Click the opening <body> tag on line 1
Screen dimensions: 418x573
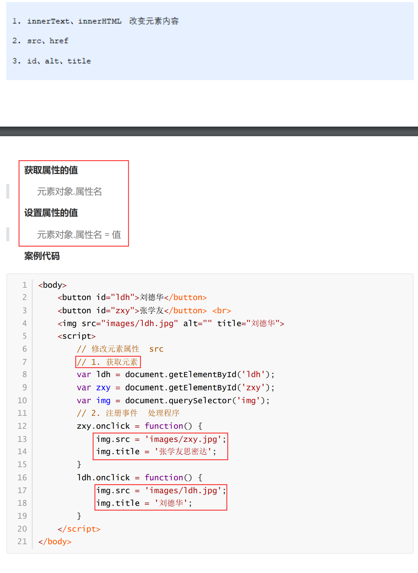52,285
